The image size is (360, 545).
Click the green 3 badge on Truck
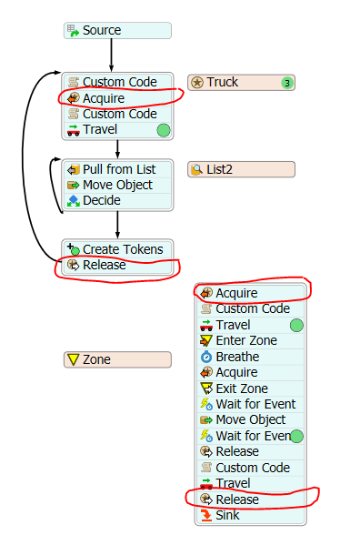coord(287,83)
